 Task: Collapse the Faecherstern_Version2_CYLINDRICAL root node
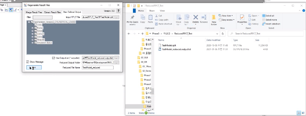(29, 22)
